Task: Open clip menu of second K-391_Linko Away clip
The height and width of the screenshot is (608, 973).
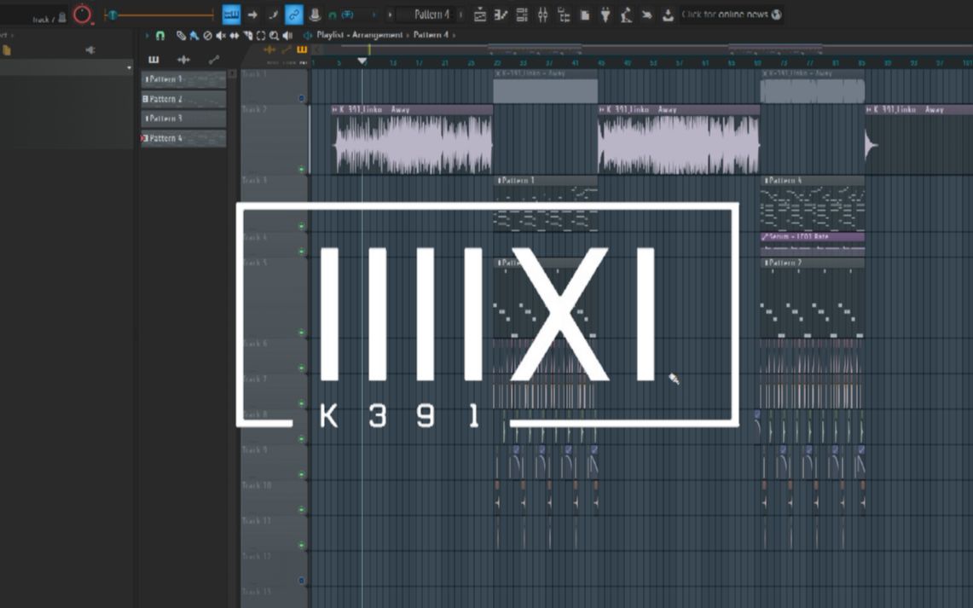Action: coord(602,110)
